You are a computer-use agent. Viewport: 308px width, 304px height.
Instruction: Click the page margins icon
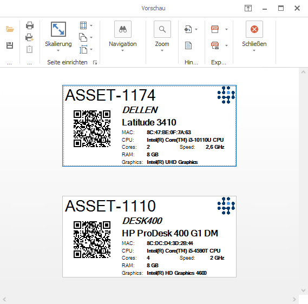[x=83, y=25]
